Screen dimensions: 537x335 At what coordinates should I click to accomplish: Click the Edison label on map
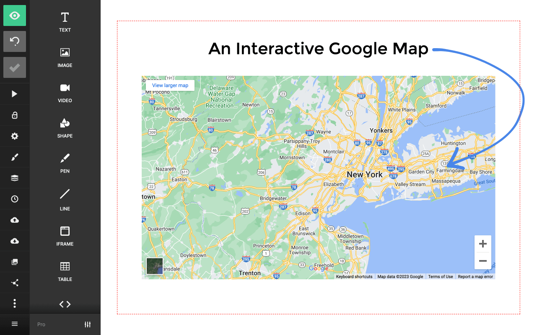click(x=303, y=214)
